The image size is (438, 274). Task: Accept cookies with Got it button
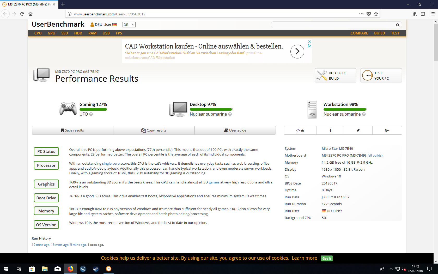click(327, 258)
